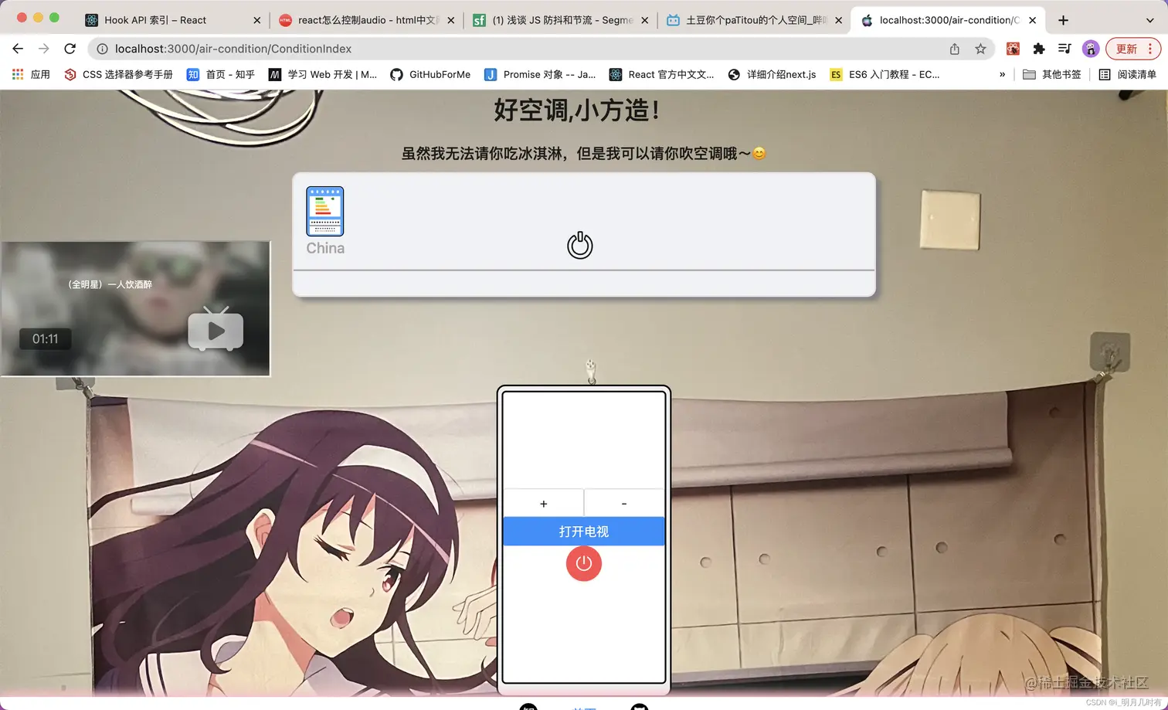Open a new browser tab
1168x710 pixels.
coord(1064,20)
